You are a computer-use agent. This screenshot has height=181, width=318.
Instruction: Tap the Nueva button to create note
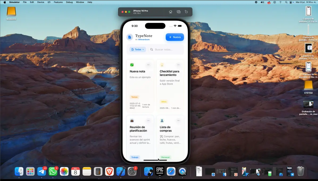[x=175, y=37]
